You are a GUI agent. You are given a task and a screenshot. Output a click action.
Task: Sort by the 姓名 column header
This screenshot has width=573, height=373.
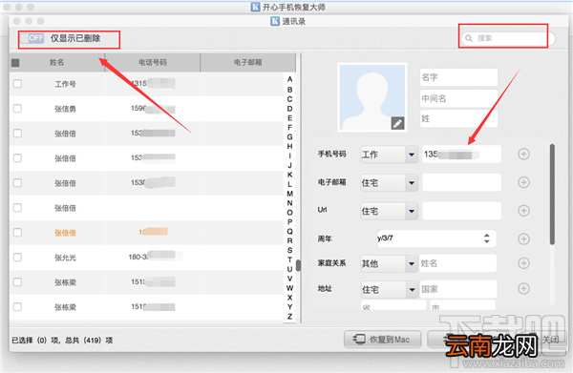click(57, 62)
